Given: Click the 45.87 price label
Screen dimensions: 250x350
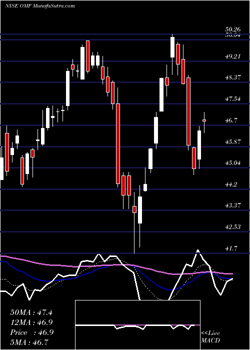Looking at the screenshot, I should coord(233,142).
